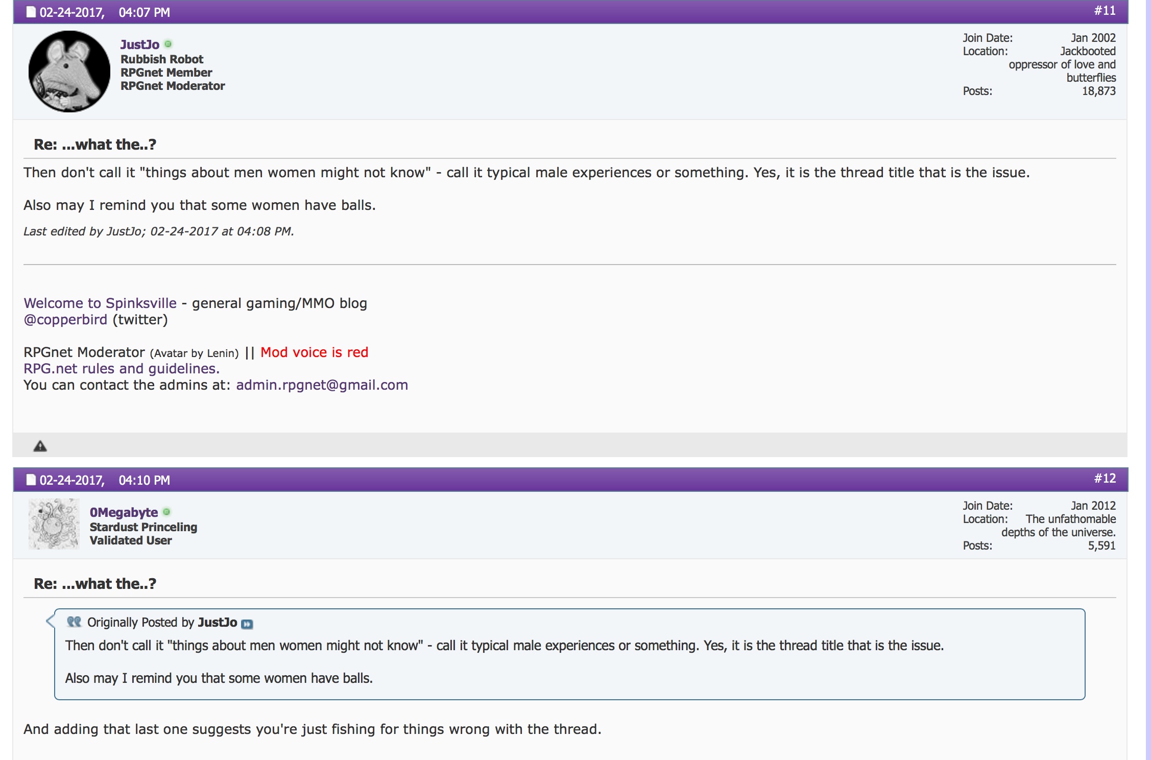Click 'Also may I remind you' line in post #11
This screenshot has width=1151, height=760.
(200, 205)
